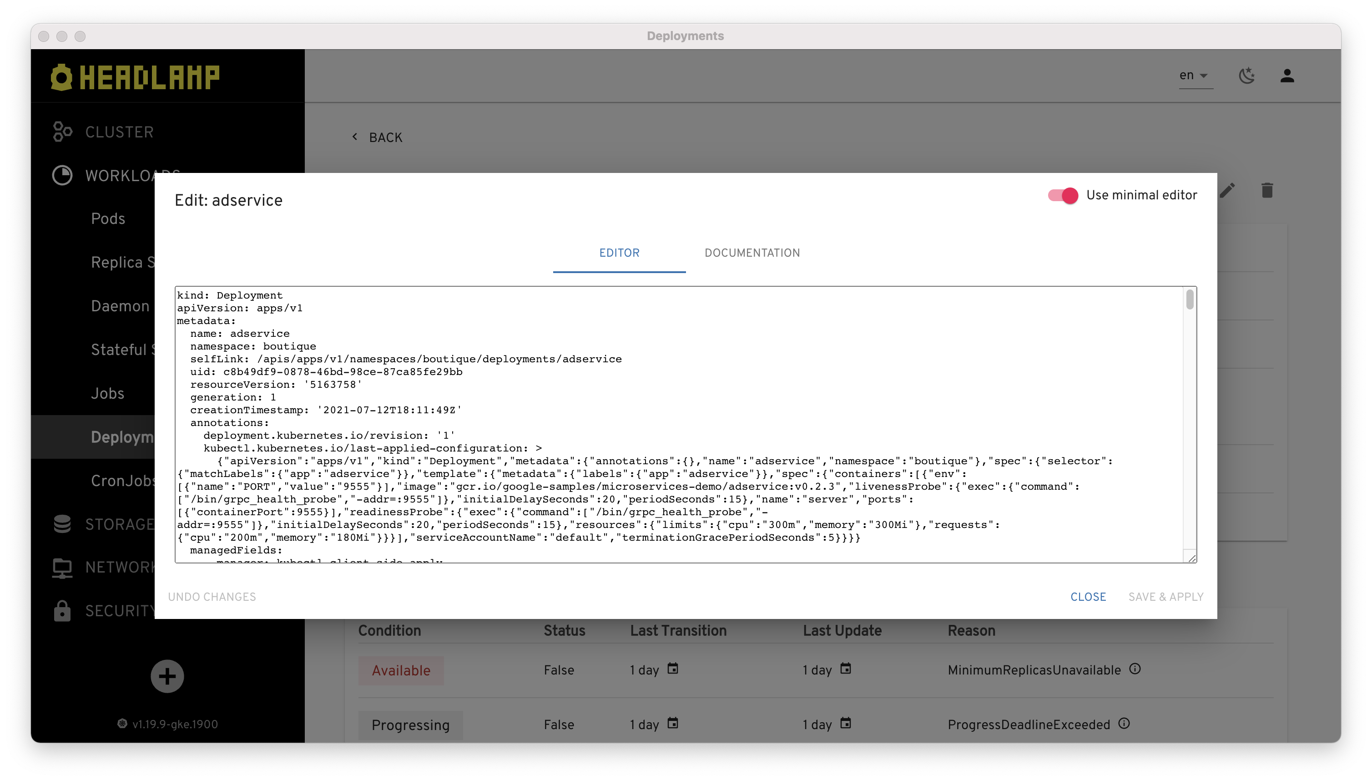Click info icon beside MinimumReplicasUnavailable
The image size is (1372, 781).
1135,669
